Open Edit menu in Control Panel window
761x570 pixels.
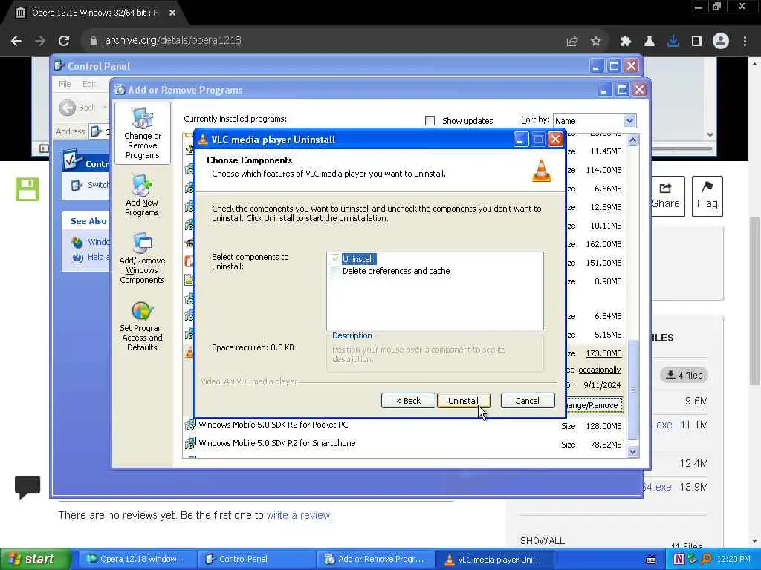click(89, 84)
